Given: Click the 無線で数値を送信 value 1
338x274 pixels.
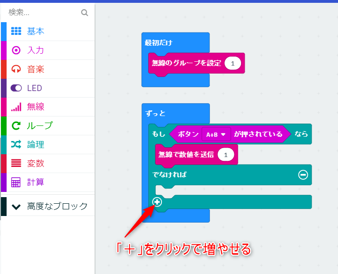Looking at the screenshot, I should [x=225, y=155].
